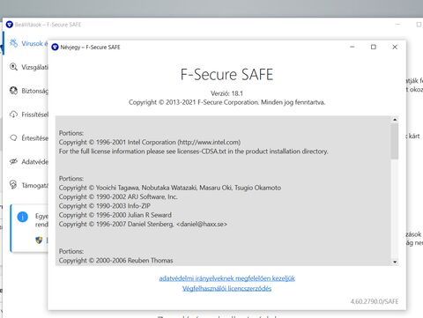Click the blue info circle icon
Image resolution: width=423 pixels, height=318 pixels.
point(23,217)
